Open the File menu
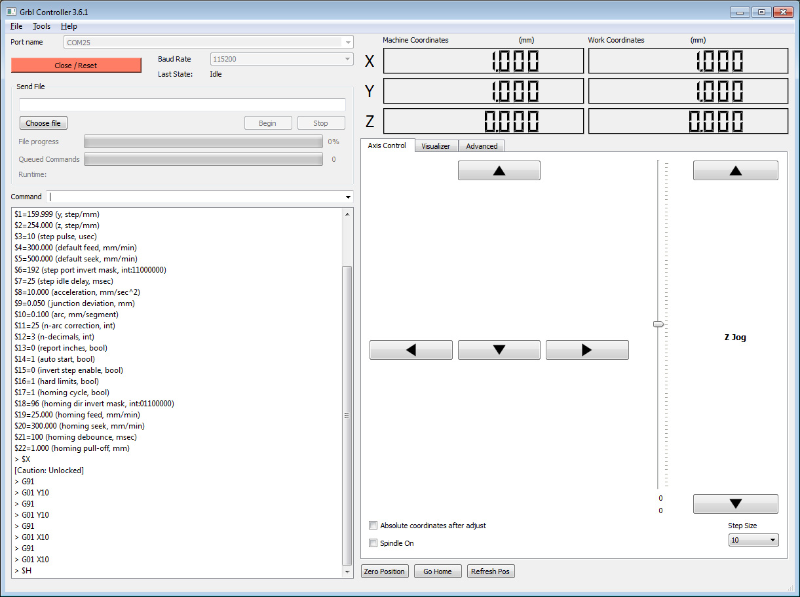The width and height of the screenshot is (800, 597). [x=16, y=26]
